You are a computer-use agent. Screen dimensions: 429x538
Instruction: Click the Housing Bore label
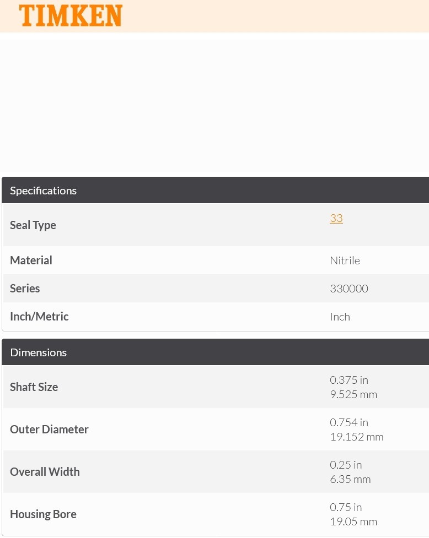pos(43,514)
